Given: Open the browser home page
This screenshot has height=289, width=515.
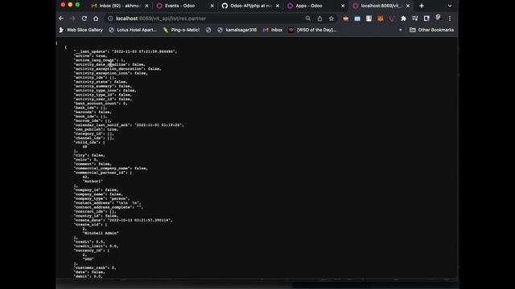Looking at the screenshot, I should point(96,18).
